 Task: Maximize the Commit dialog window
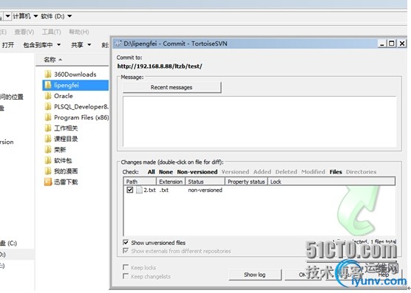(392, 44)
